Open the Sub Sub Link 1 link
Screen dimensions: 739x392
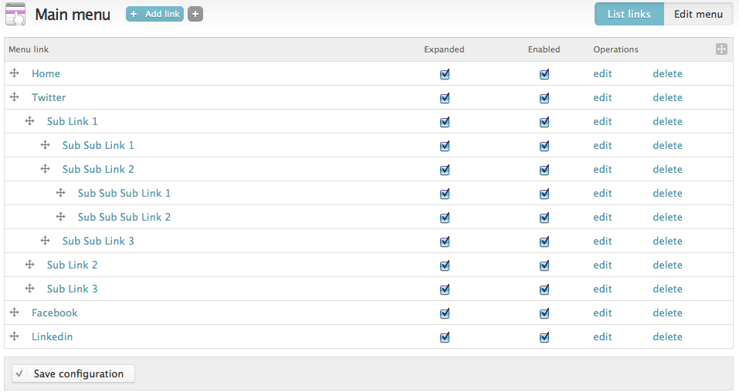[x=98, y=146]
